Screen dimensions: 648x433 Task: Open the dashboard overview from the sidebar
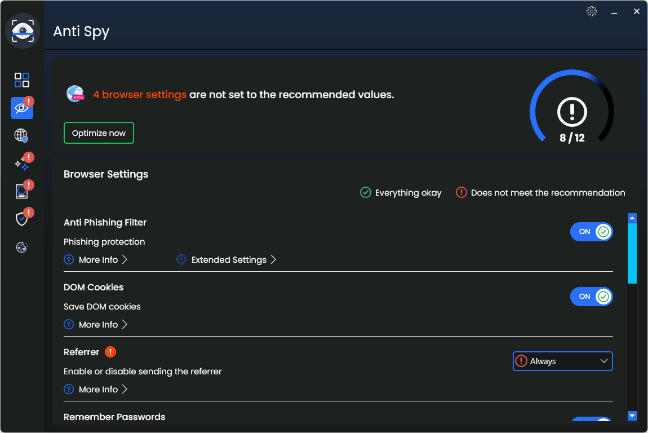coord(22,79)
